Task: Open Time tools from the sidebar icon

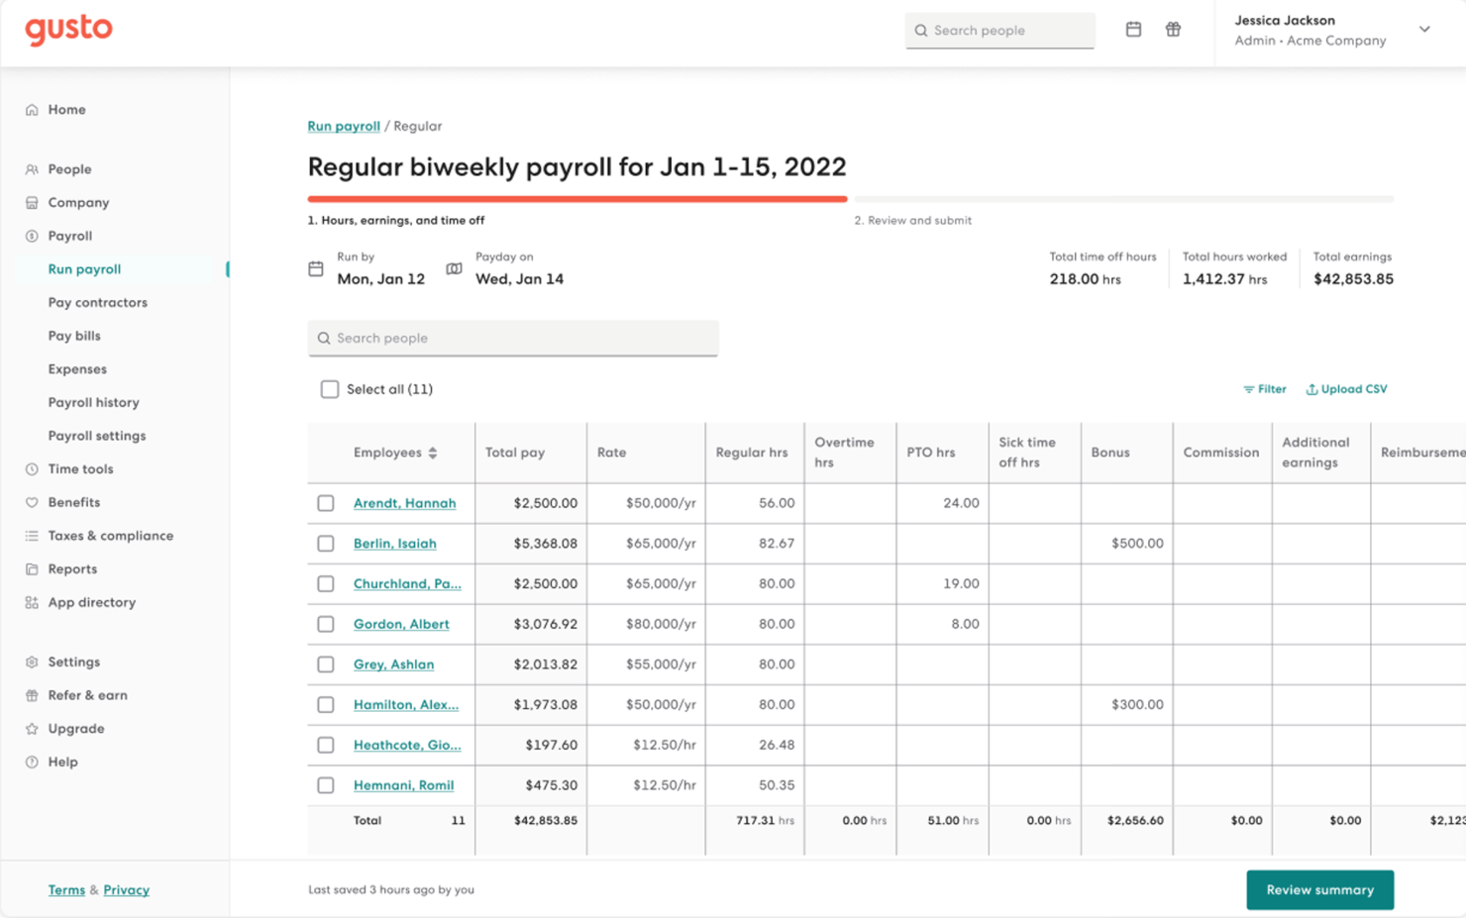Action: point(31,468)
